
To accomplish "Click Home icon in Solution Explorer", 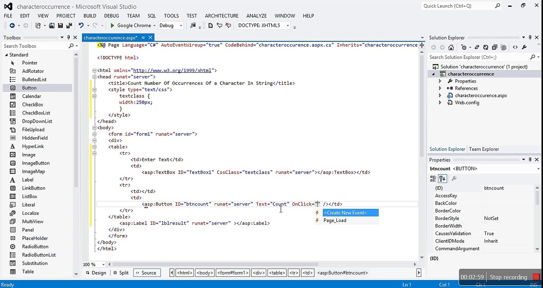I will 451,47.
